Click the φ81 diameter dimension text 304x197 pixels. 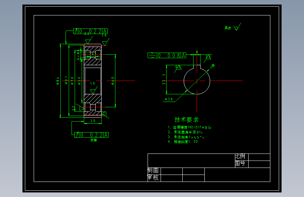click(x=66, y=80)
